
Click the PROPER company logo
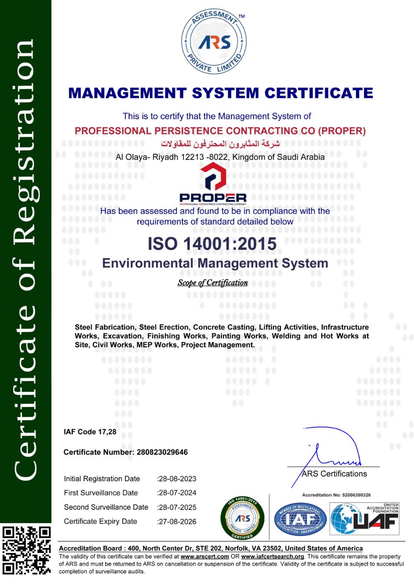point(213,183)
